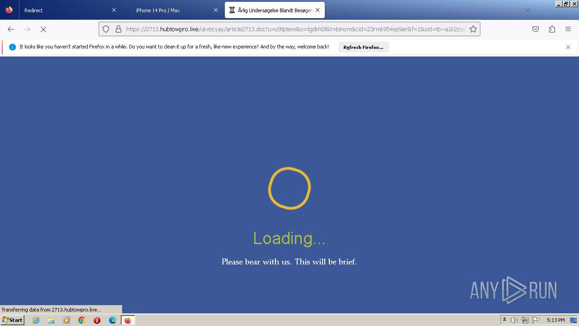Close the iPhone 14 Pro / Max tab

point(216,10)
